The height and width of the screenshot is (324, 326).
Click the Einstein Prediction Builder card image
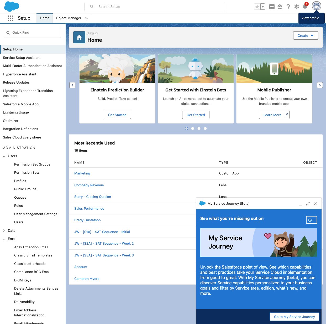pyautogui.click(x=117, y=69)
